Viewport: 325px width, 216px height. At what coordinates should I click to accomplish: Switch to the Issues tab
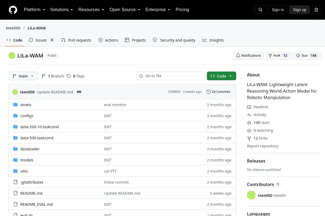42,40
